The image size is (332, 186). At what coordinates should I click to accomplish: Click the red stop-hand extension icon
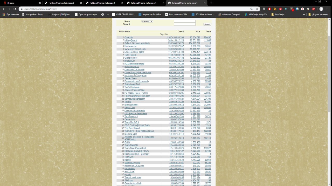(x=269, y=9)
